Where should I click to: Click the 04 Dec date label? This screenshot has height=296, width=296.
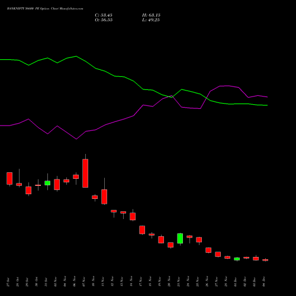click(264, 282)
